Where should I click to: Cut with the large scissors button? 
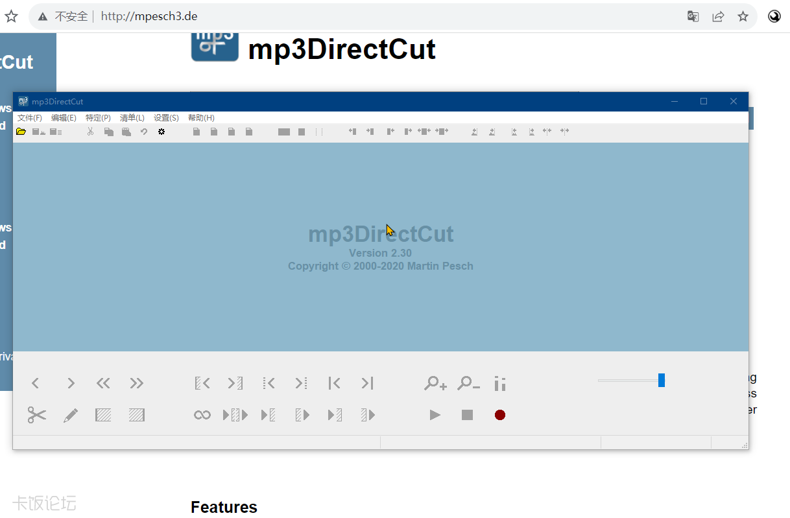37,415
